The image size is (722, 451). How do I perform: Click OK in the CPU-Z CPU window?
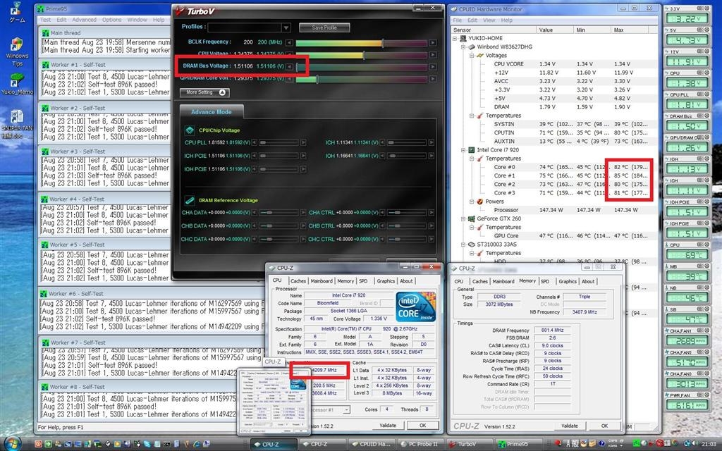coord(423,425)
